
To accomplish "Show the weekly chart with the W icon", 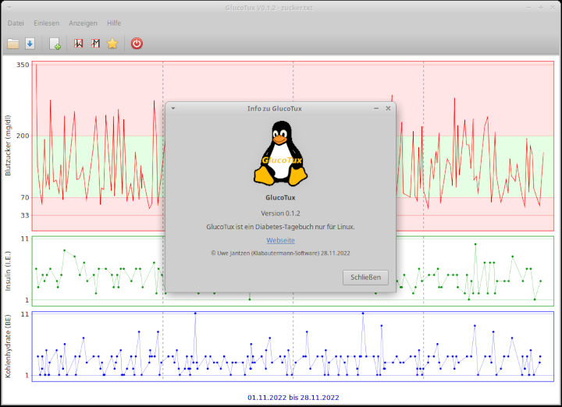I will [79, 44].
